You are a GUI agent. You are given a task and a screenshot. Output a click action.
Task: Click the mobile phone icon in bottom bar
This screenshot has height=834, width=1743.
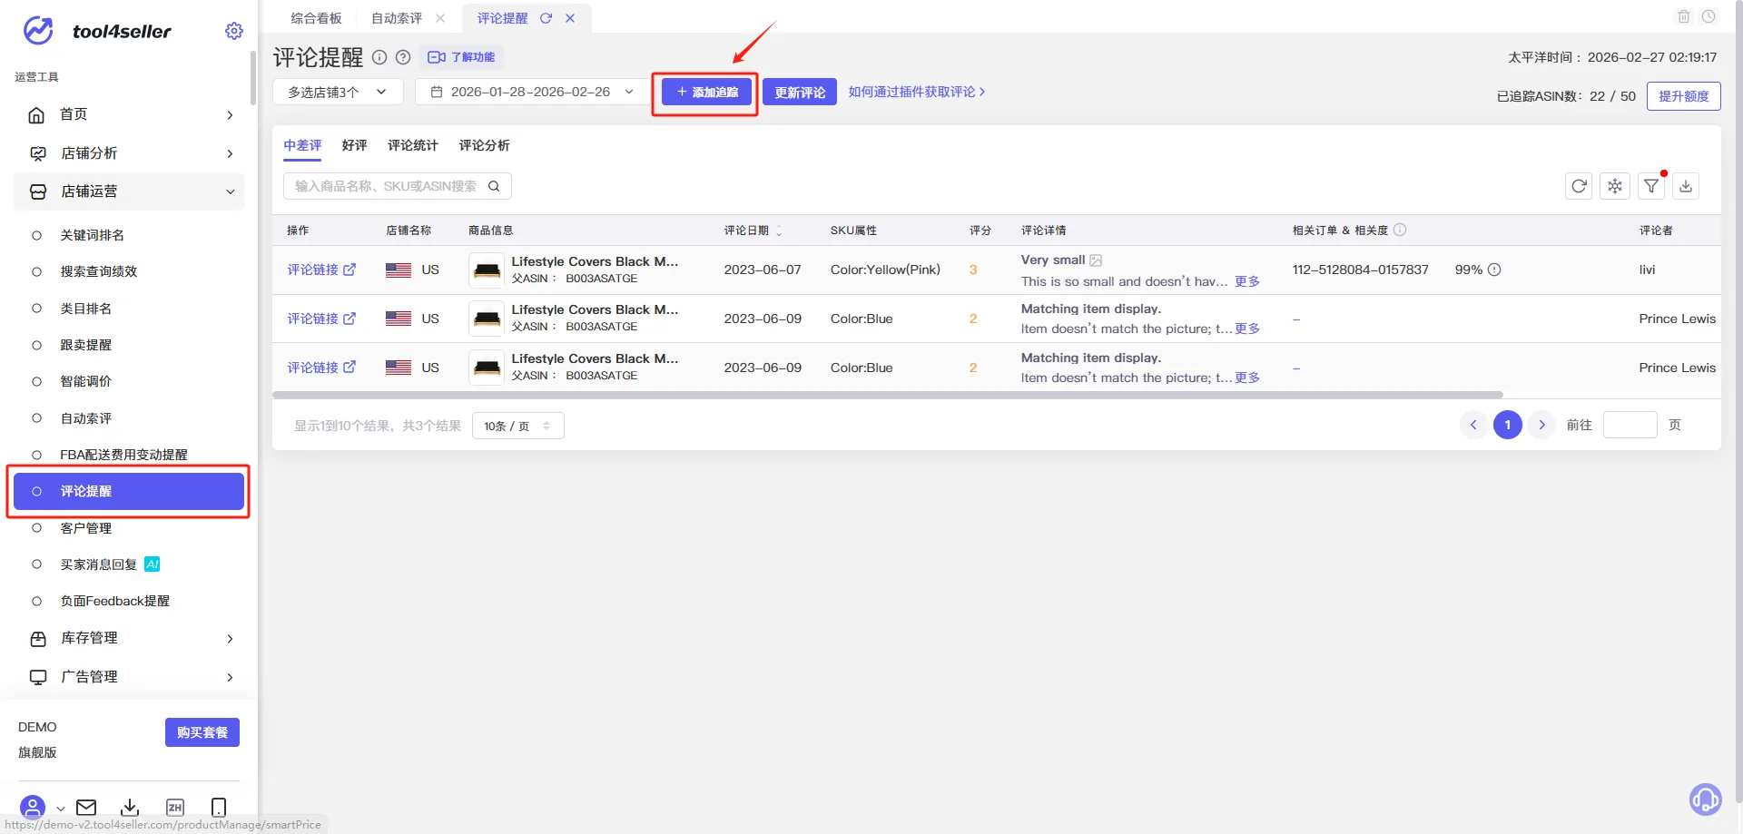click(219, 807)
